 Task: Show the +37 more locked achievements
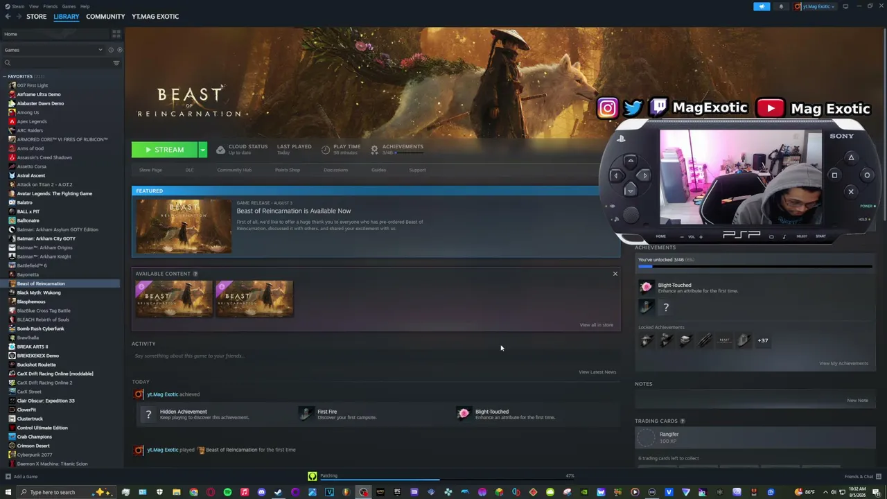coord(762,340)
